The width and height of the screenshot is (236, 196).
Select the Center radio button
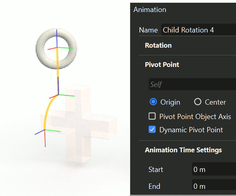(x=197, y=102)
